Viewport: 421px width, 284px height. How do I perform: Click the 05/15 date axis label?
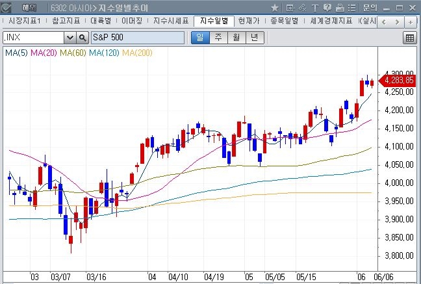click(306, 277)
